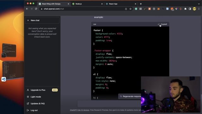Screen dimensions: 202x114
Task: Click the Copied! code button
Action: coord(162,24)
